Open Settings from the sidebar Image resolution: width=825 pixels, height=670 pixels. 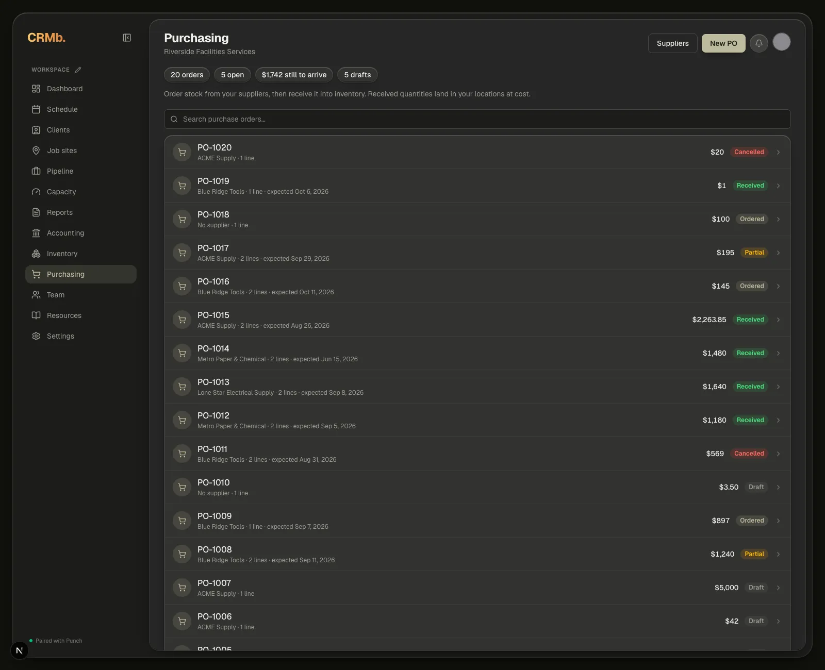pos(81,336)
